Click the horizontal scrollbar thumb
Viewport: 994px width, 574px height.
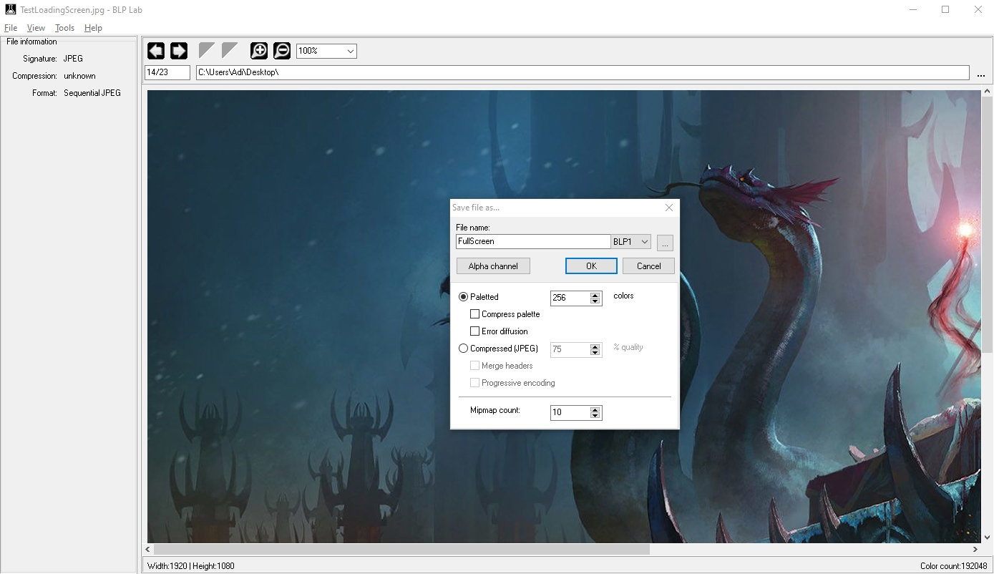pos(401,549)
